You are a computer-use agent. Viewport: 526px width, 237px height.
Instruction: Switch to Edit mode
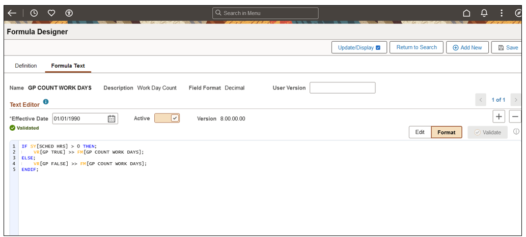pos(420,132)
